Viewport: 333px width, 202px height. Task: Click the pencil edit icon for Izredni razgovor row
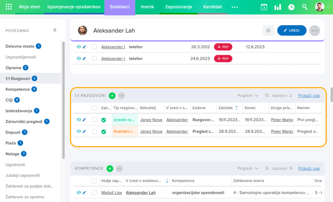click(x=84, y=120)
